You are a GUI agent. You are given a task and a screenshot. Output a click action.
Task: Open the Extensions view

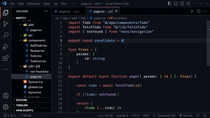(6, 58)
